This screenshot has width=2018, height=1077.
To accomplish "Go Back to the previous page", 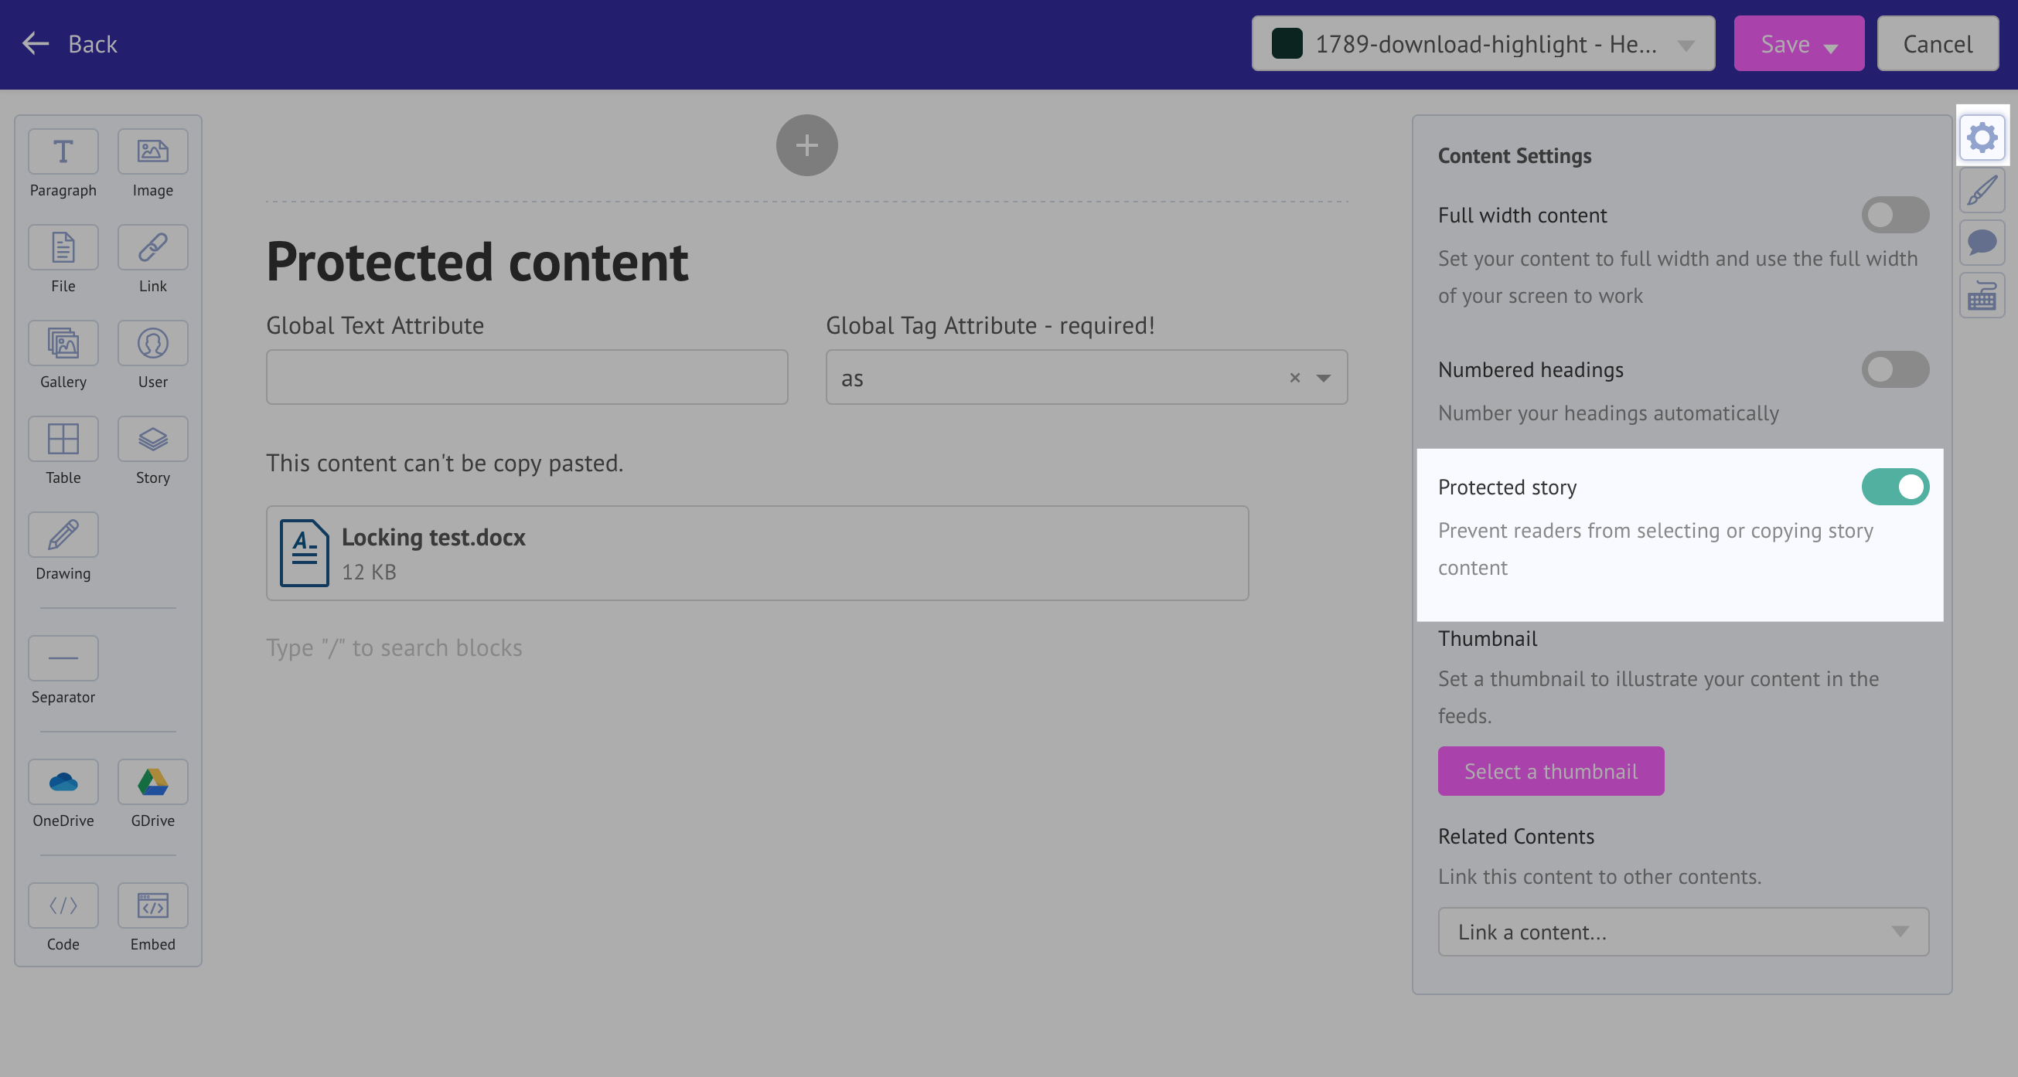I will (x=70, y=44).
